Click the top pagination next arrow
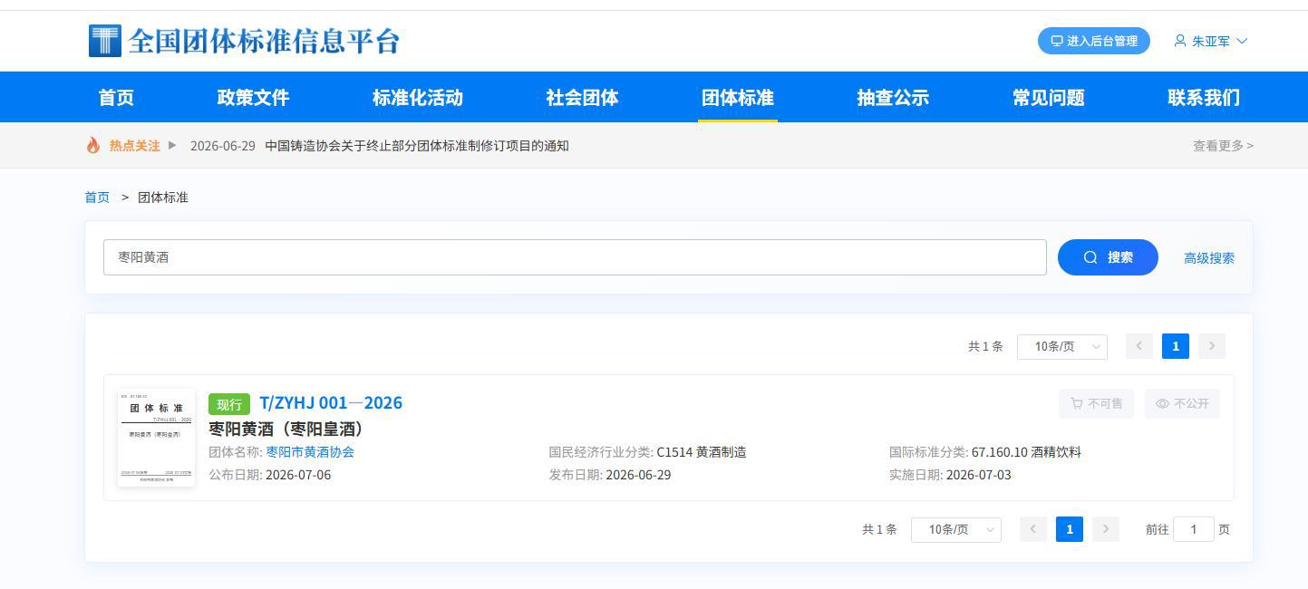Image resolution: width=1308 pixels, height=589 pixels. (x=1212, y=346)
